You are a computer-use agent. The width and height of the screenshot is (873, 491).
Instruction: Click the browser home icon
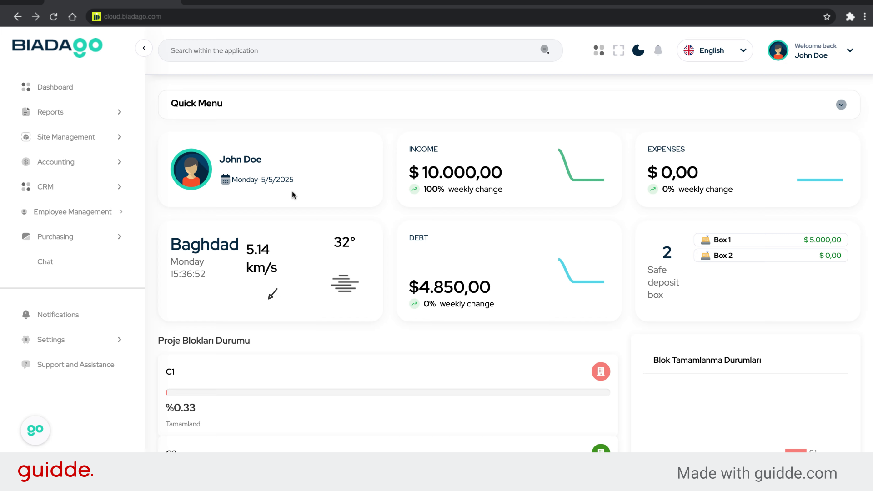point(72,17)
